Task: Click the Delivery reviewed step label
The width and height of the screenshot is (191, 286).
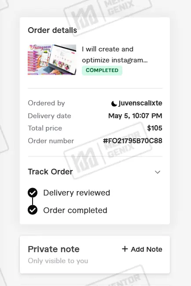Action: point(77,193)
